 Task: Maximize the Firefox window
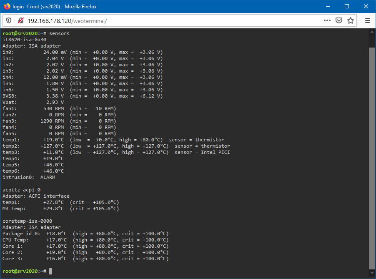click(x=347, y=7)
